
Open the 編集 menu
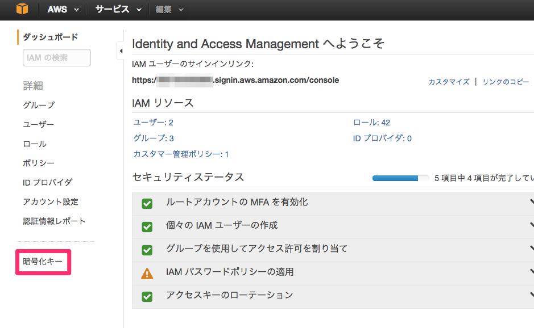(x=165, y=9)
